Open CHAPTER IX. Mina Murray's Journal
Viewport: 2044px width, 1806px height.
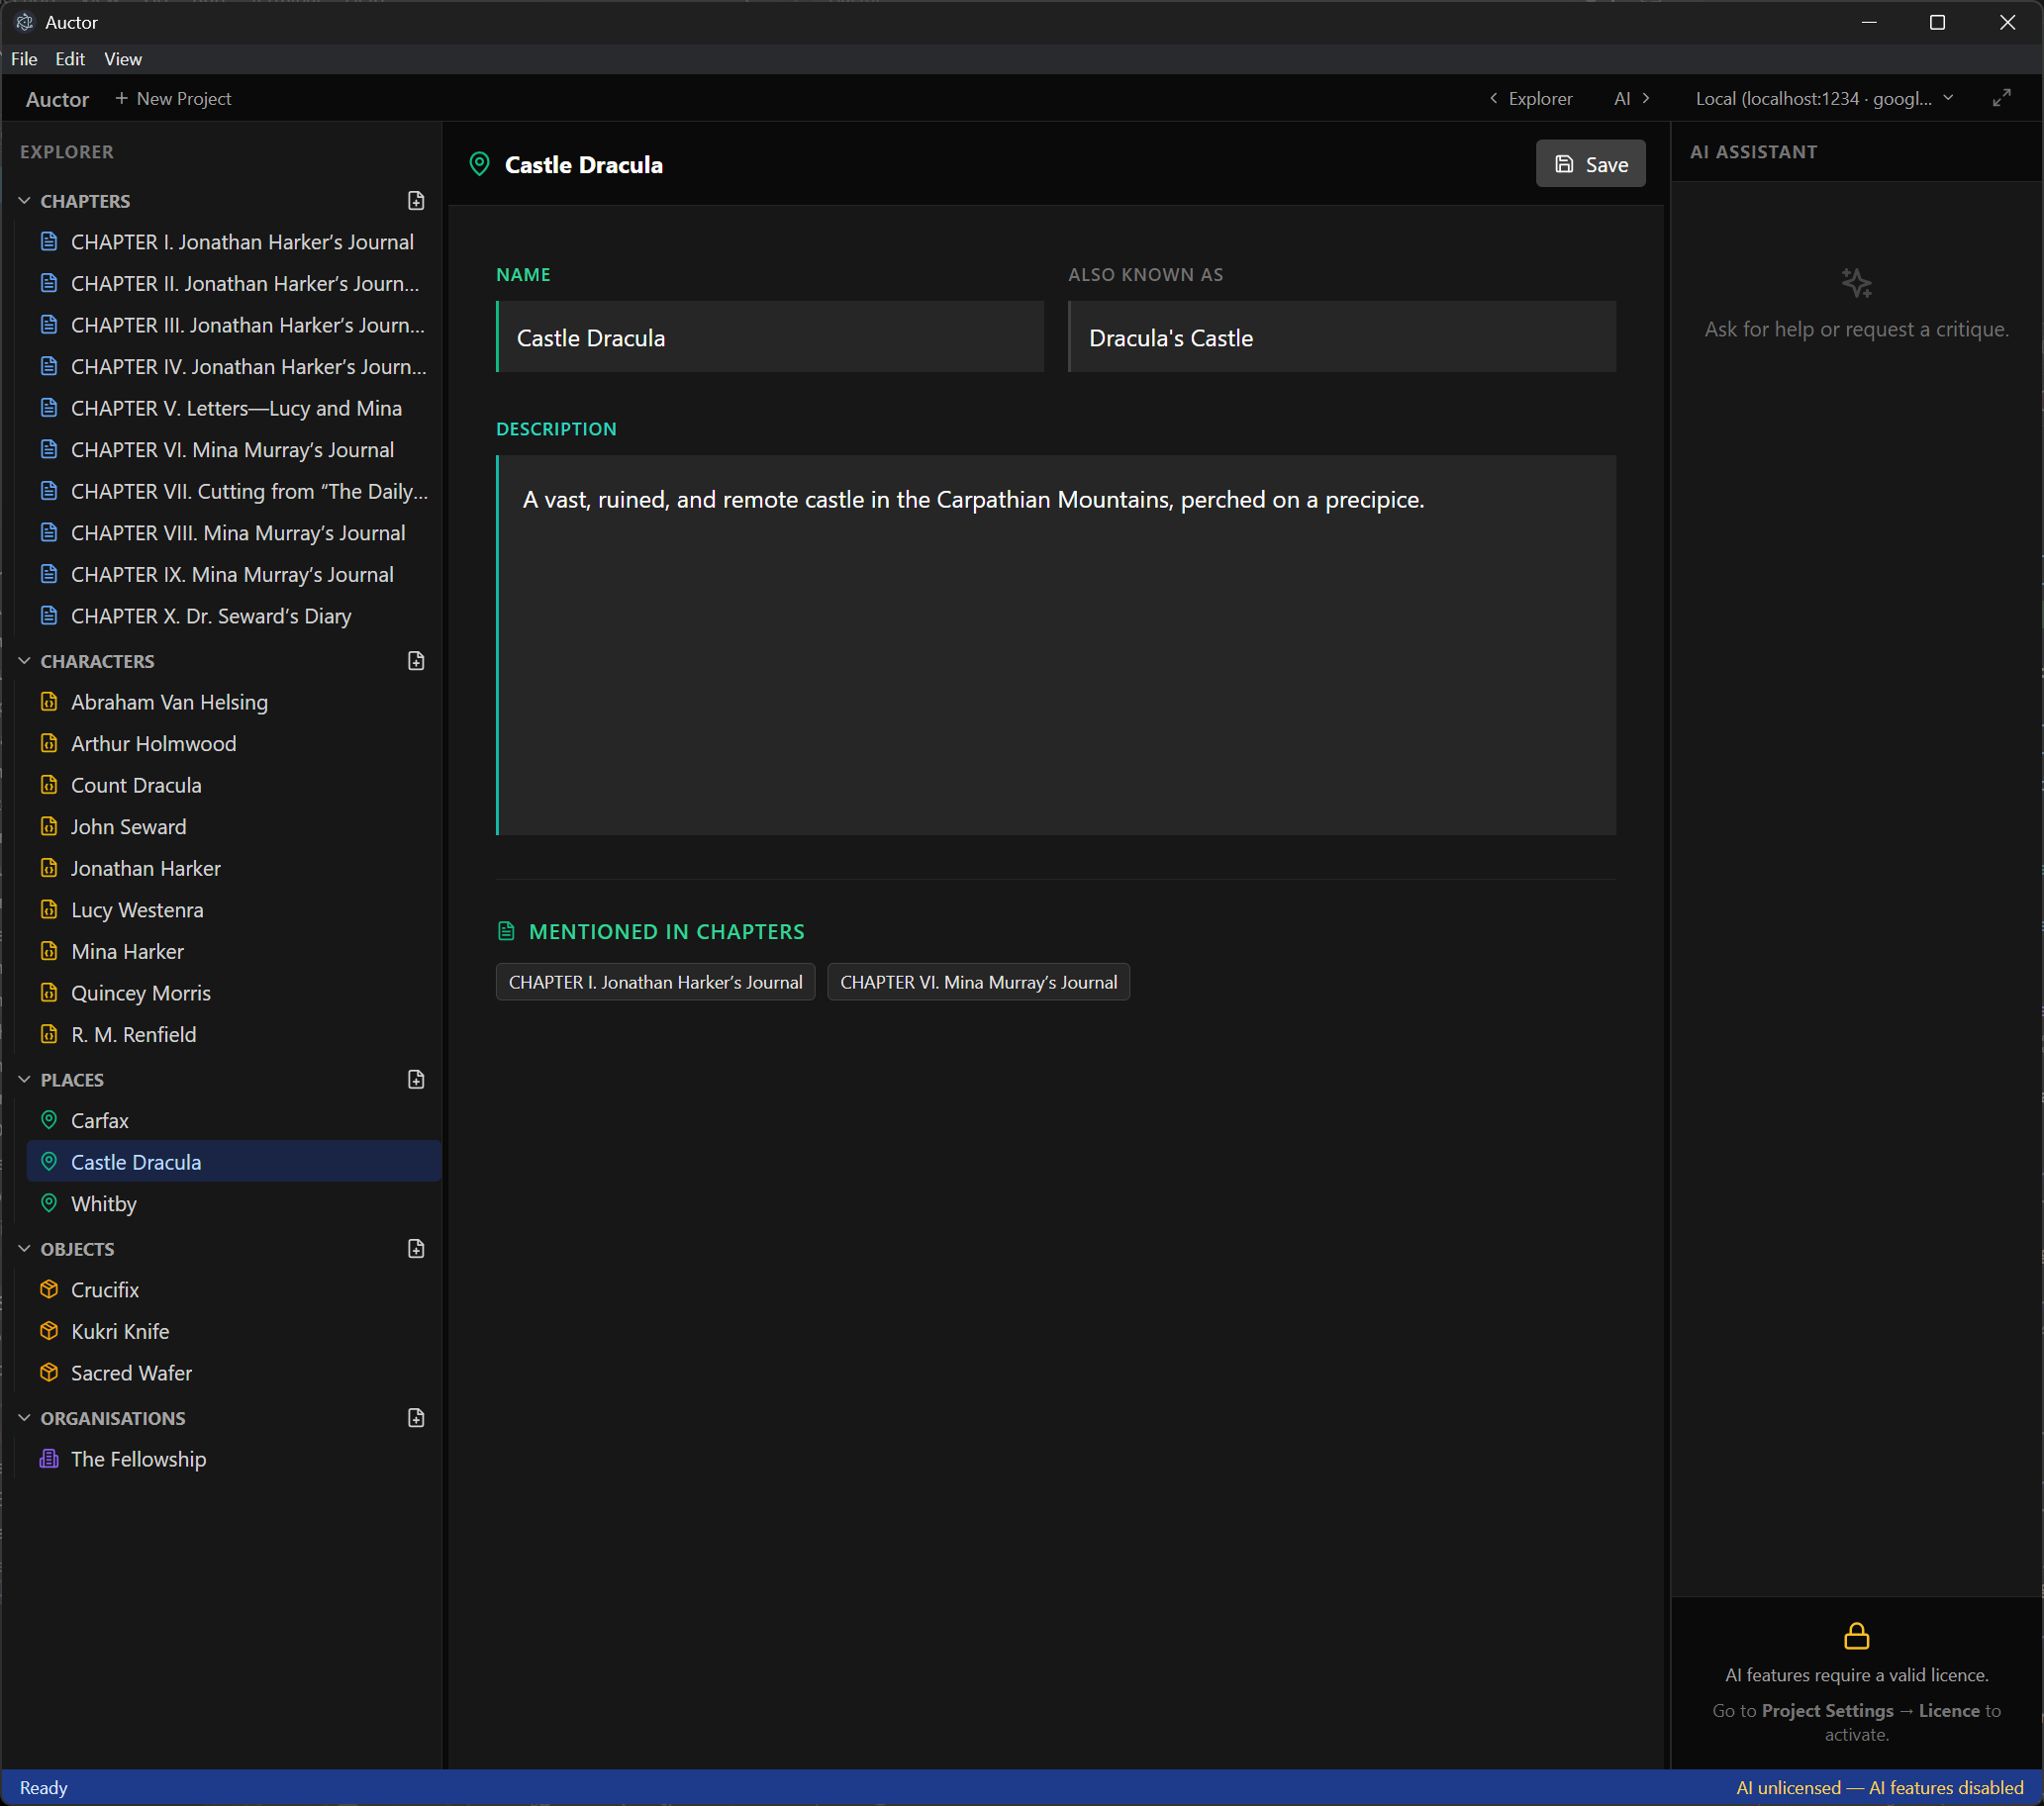234,574
